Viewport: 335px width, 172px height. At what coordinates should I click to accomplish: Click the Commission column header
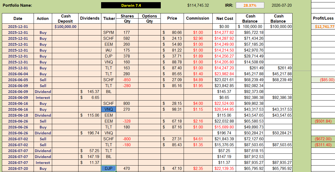click(x=198, y=19)
